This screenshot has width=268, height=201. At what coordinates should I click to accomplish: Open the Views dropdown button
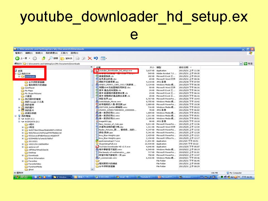pos(104,58)
